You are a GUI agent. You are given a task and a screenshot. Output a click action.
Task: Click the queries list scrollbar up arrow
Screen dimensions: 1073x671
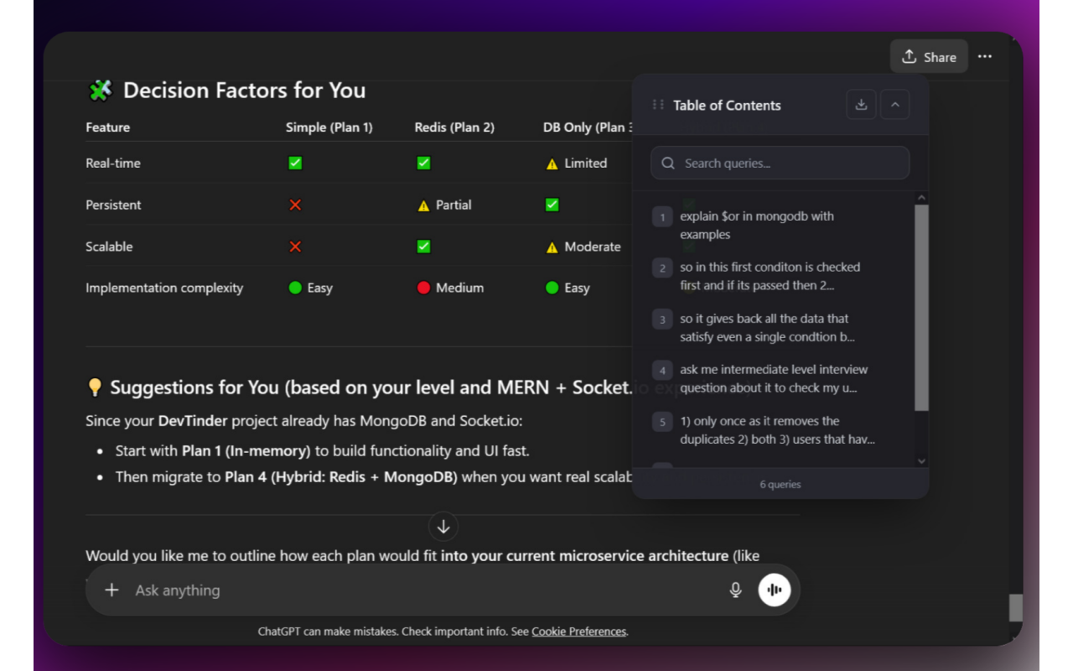tap(921, 198)
